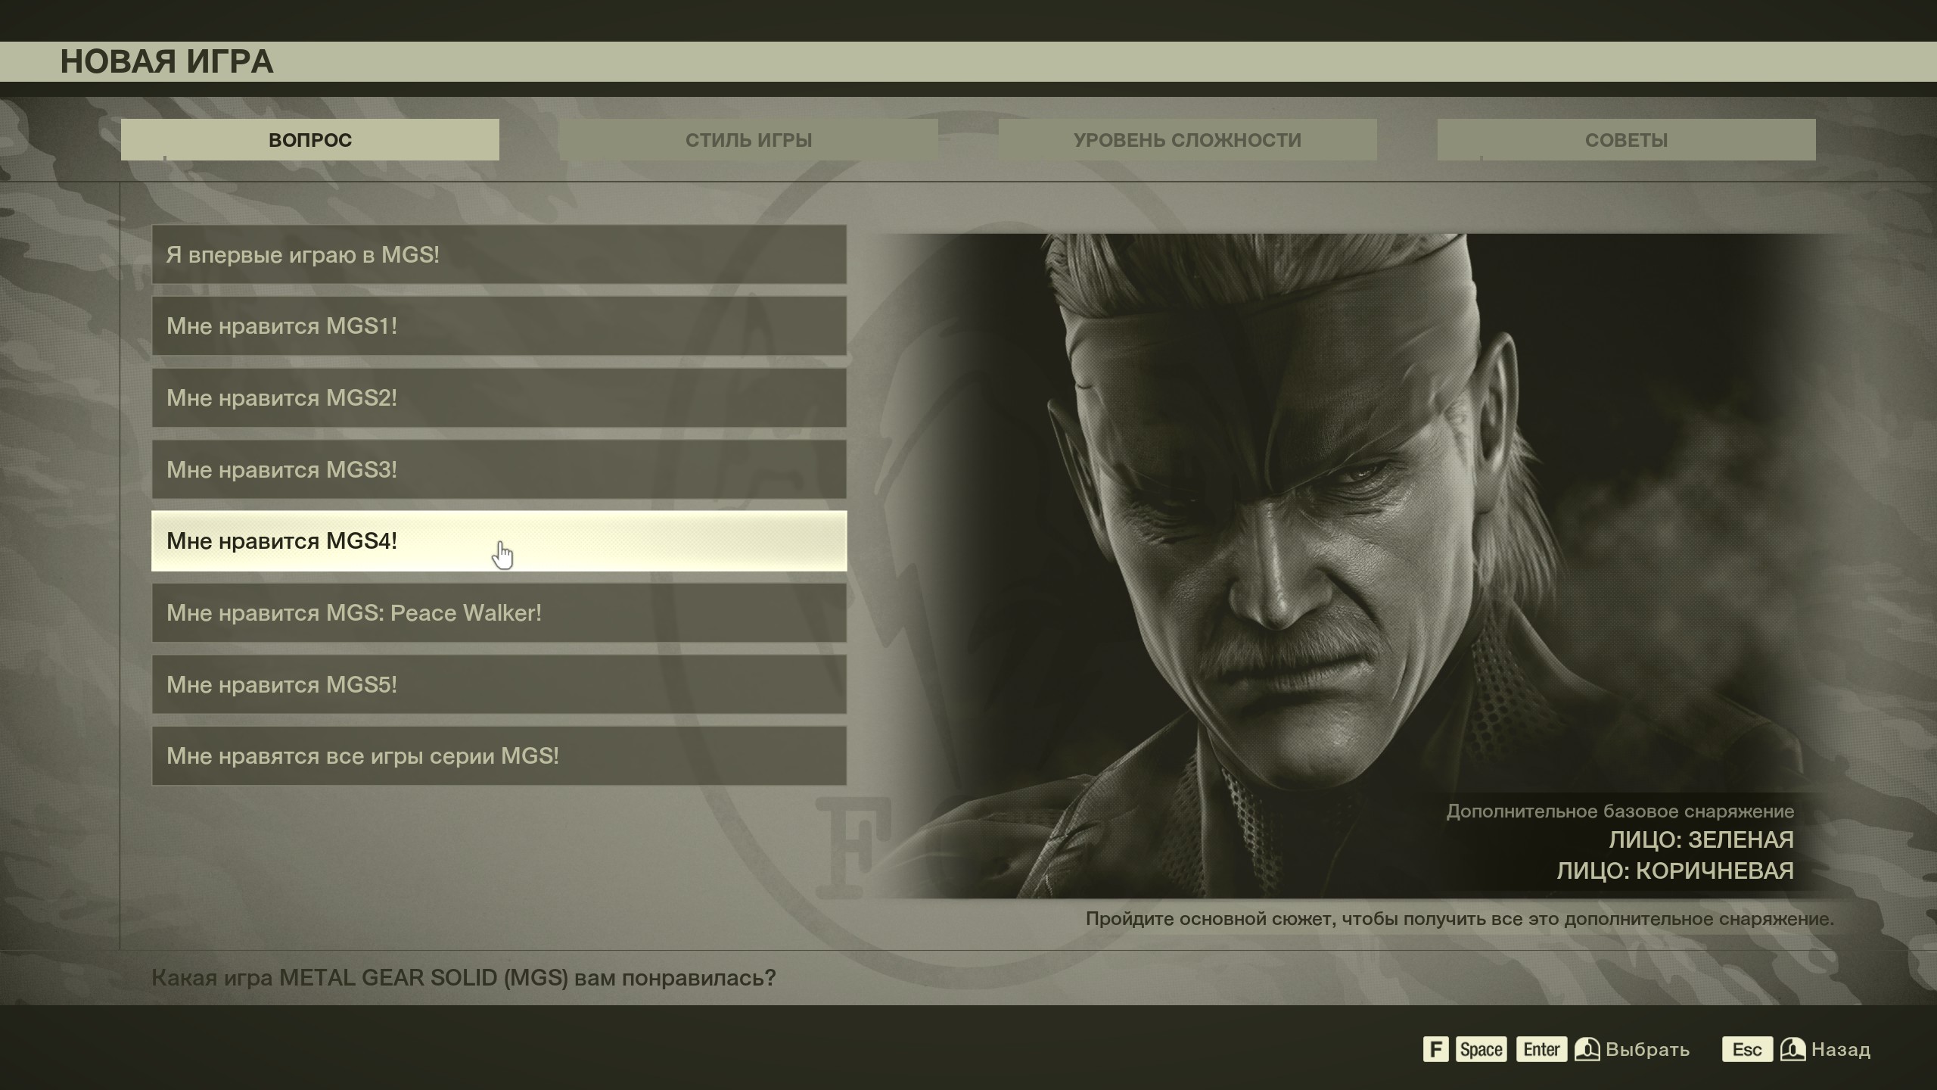Click 'ЛИЦО: ЗЕЛЕНАЯ' gear text
1937x1090 pixels.
[x=1701, y=839]
